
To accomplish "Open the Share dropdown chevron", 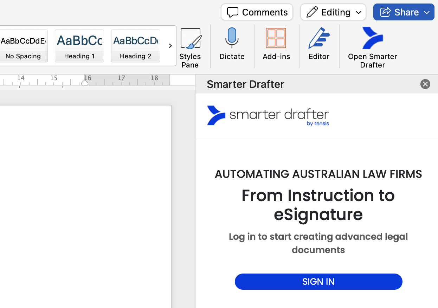I will pyautogui.click(x=427, y=13).
